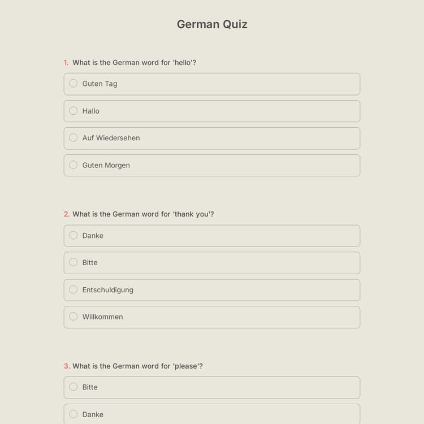Click the question text about 'please'
Image resolution: width=424 pixels, height=424 pixels.
coord(137,366)
